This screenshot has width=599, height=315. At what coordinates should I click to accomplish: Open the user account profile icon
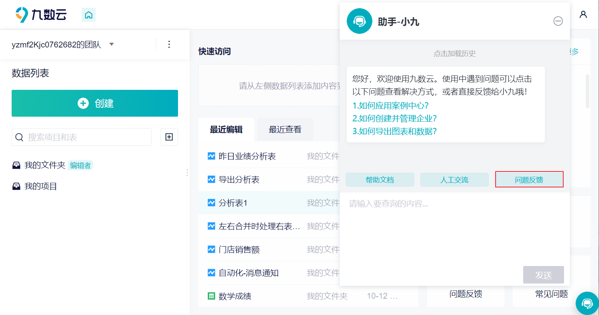pyautogui.click(x=583, y=15)
